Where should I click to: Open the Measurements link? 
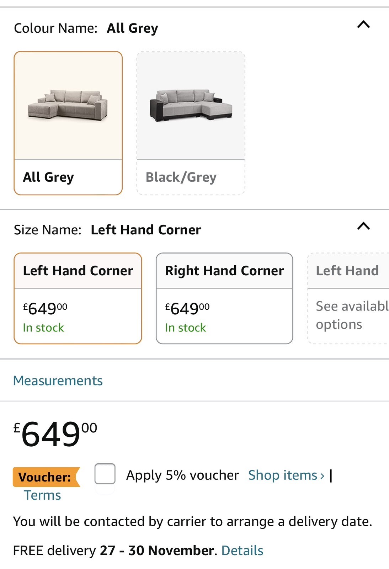click(58, 380)
